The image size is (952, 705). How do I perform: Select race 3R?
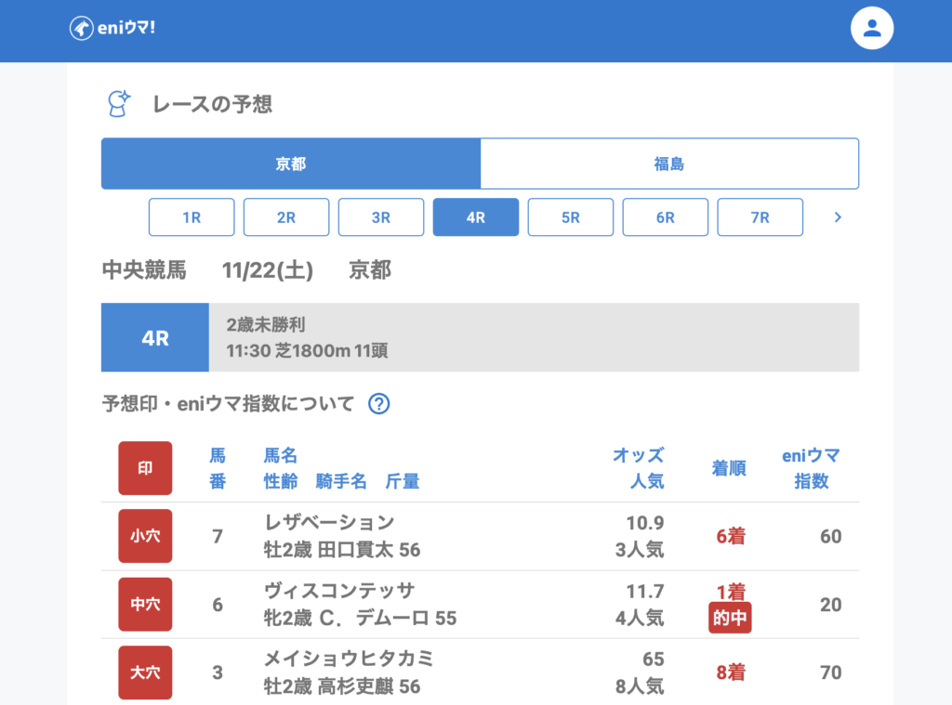click(381, 217)
